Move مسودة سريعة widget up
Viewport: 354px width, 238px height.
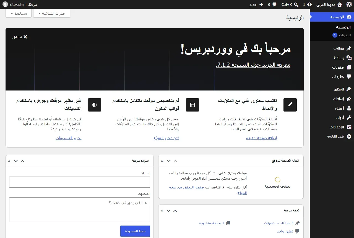pos(22,161)
